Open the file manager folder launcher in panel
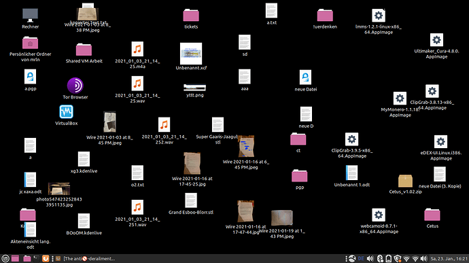The width and height of the screenshot is (469, 263). [x=27, y=258]
